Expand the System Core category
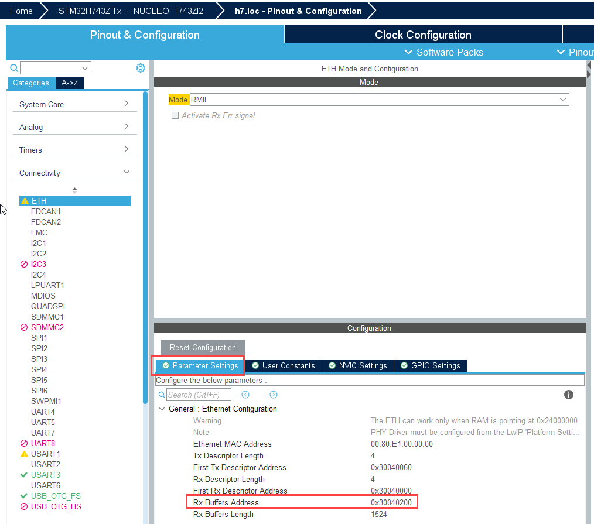 click(74, 104)
